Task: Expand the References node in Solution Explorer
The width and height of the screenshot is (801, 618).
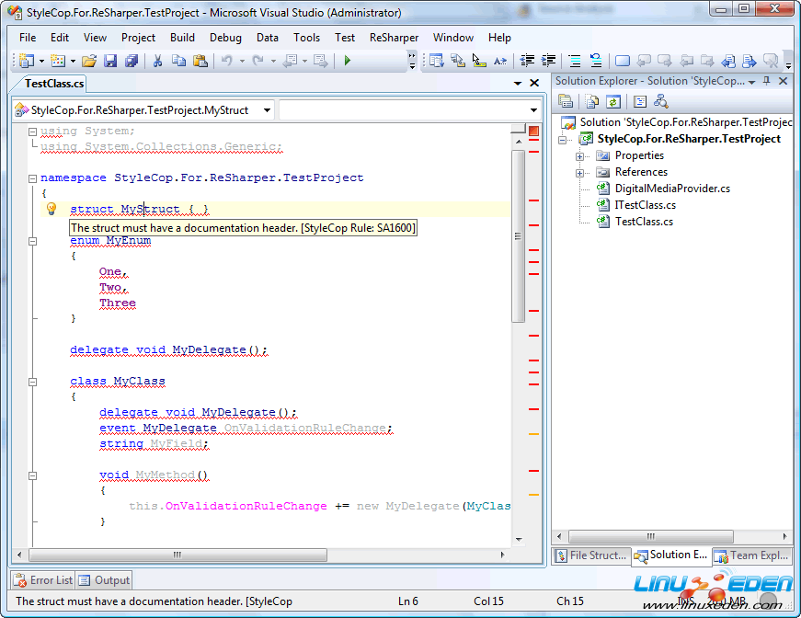Action: click(579, 173)
